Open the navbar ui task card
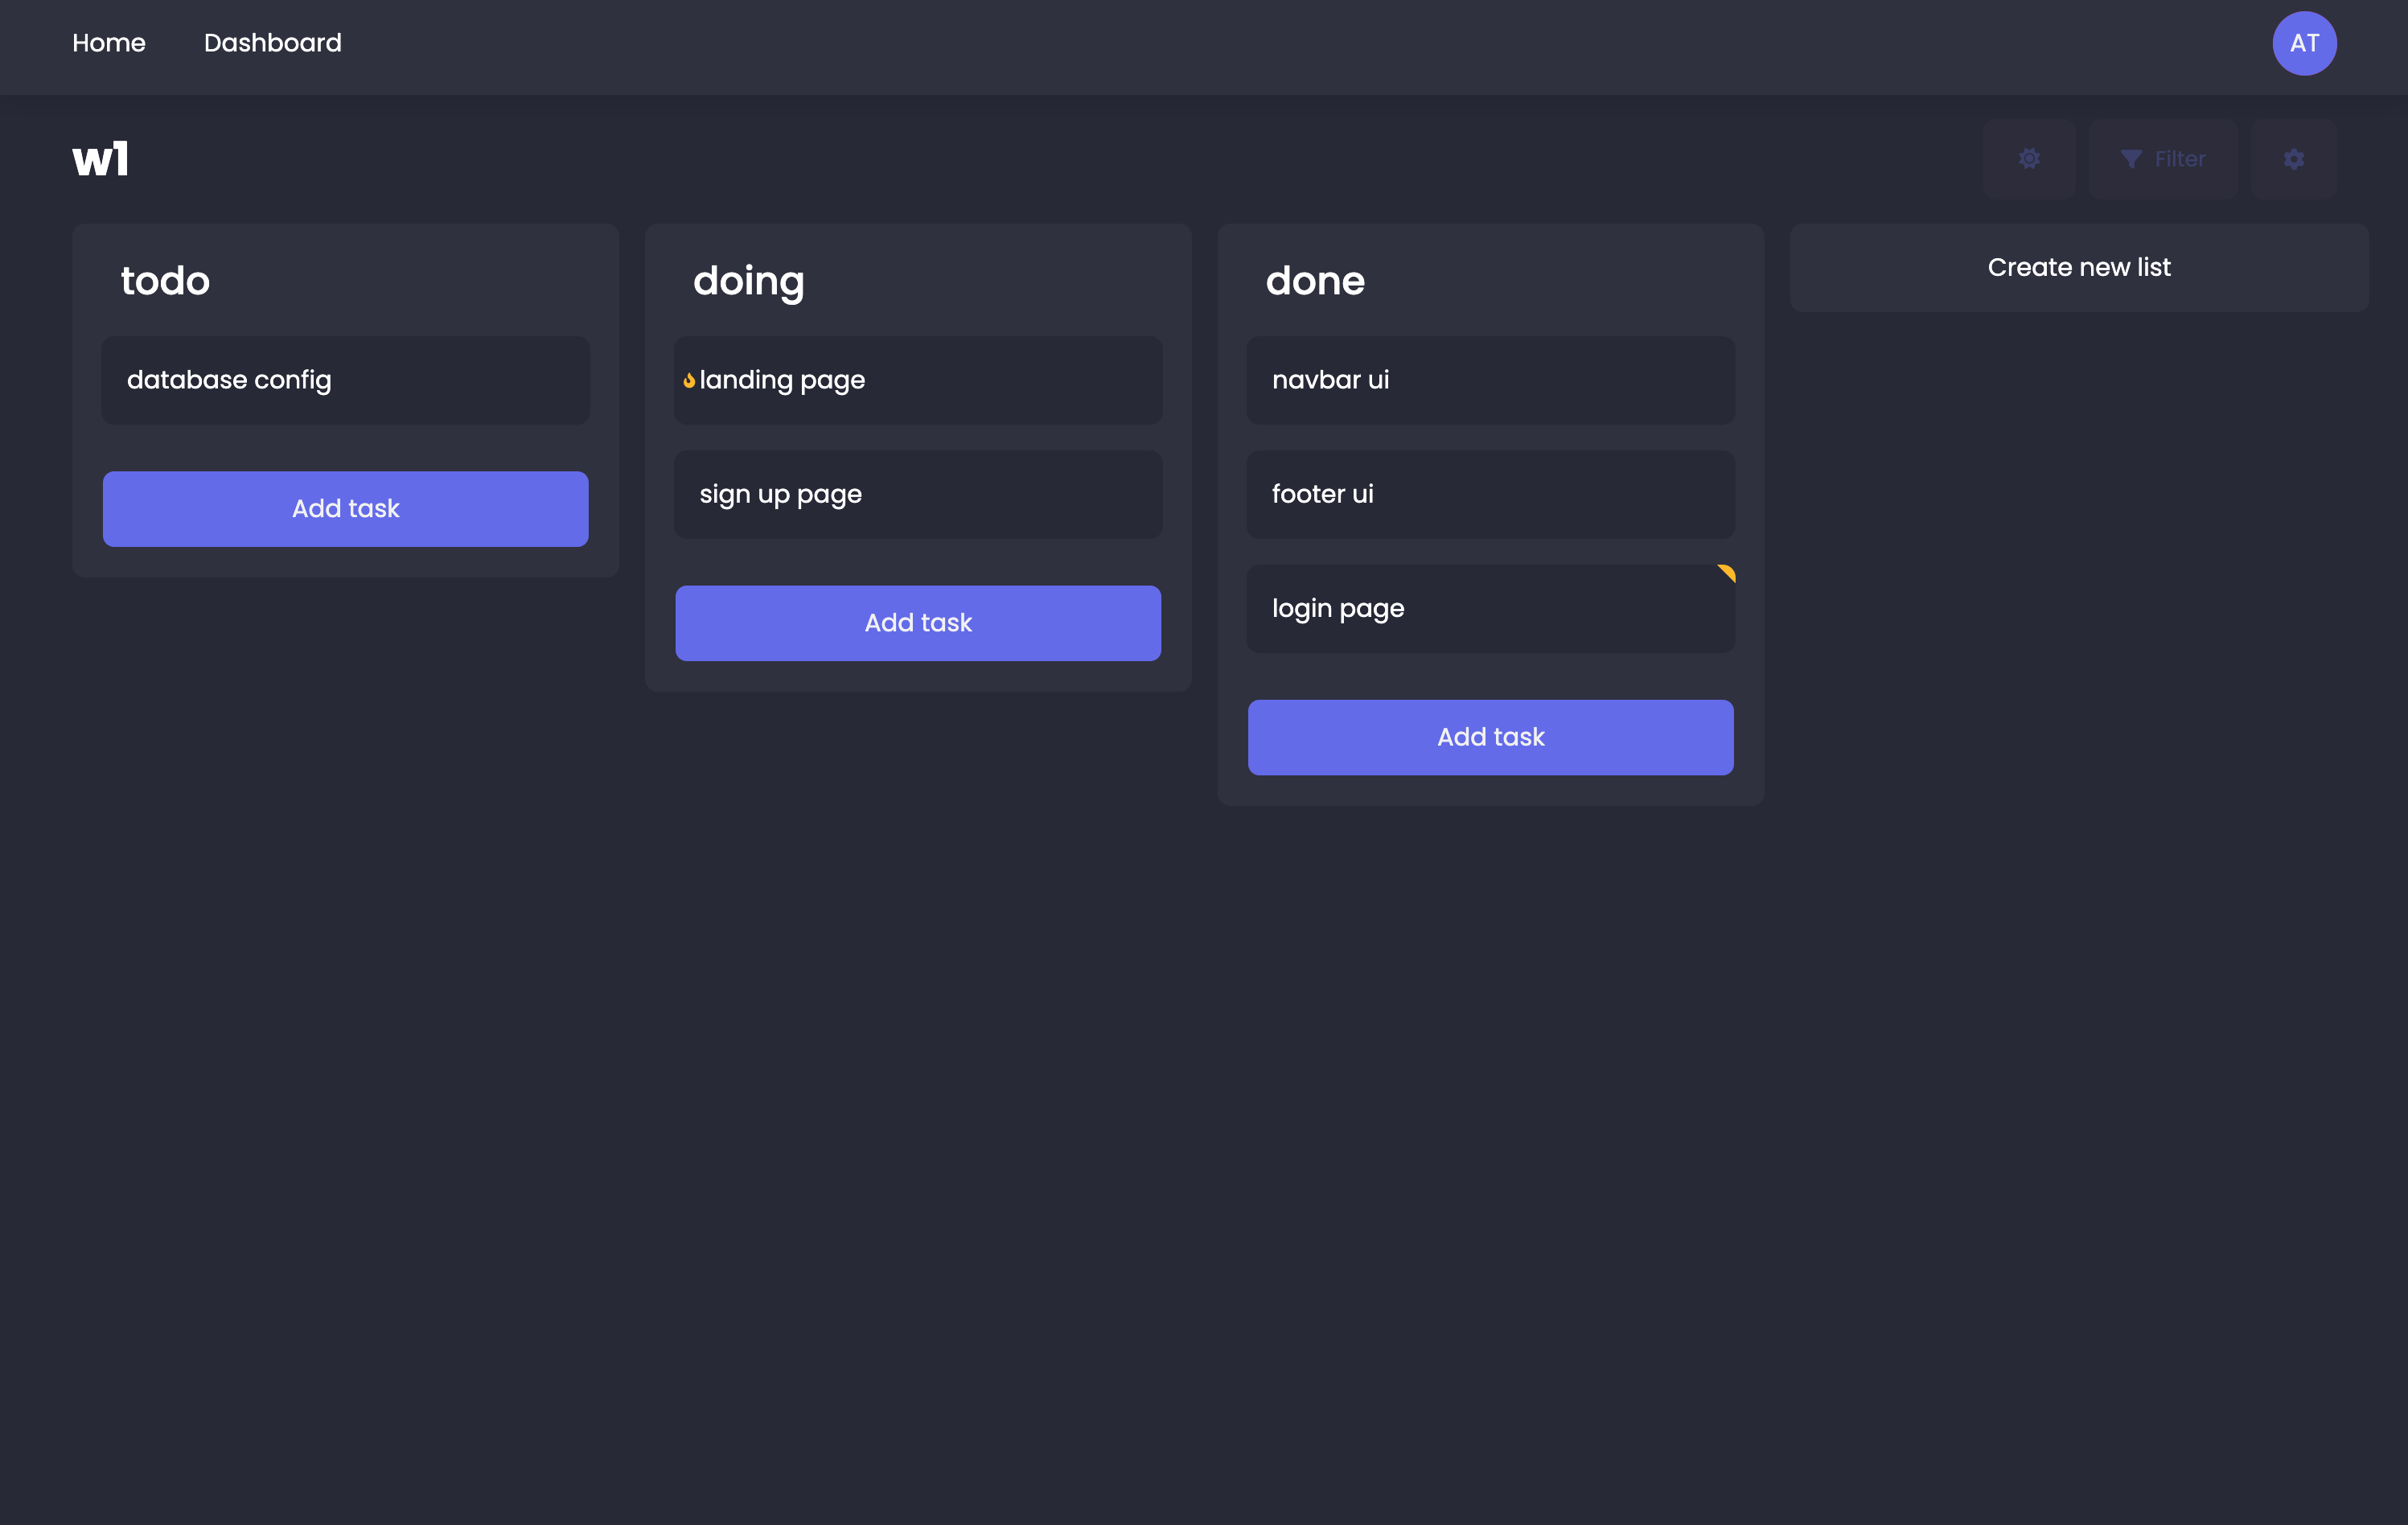The image size is (2408, 1525). (x=1490, y=380)
